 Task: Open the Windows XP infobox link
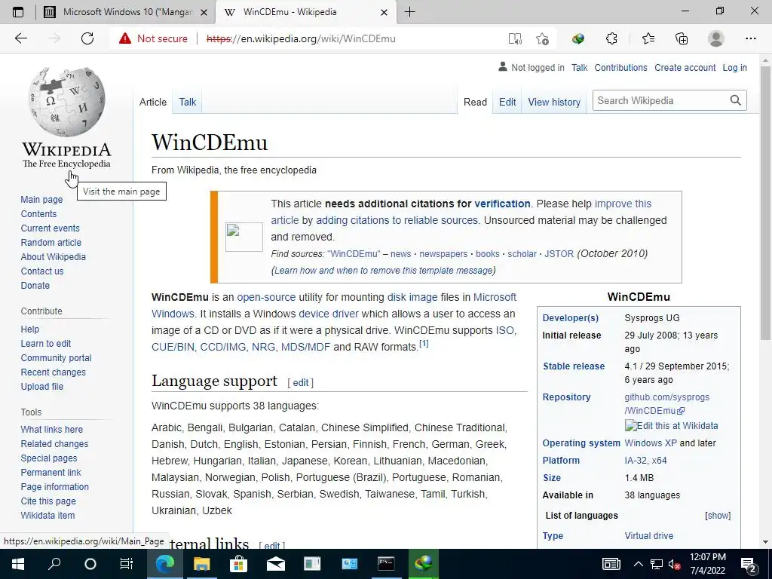(x=651, y=443)
